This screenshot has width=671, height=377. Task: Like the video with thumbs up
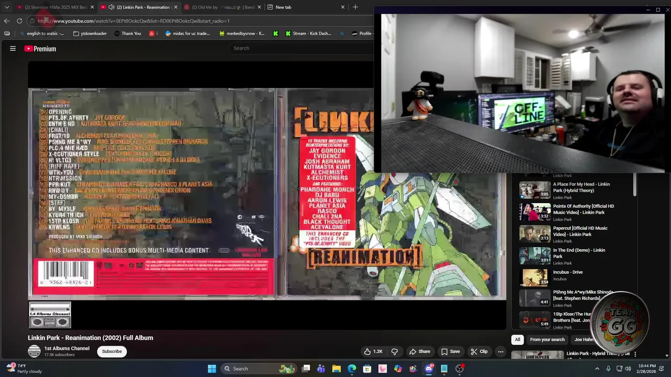coord(373,352)
